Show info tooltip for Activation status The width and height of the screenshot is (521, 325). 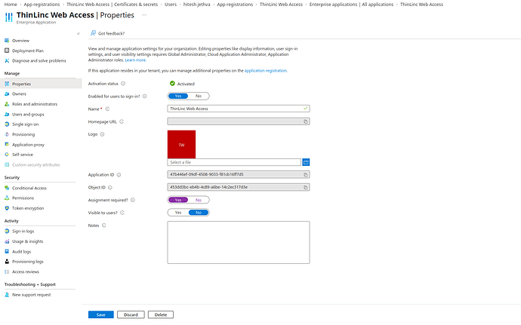[x=123, y=84]
